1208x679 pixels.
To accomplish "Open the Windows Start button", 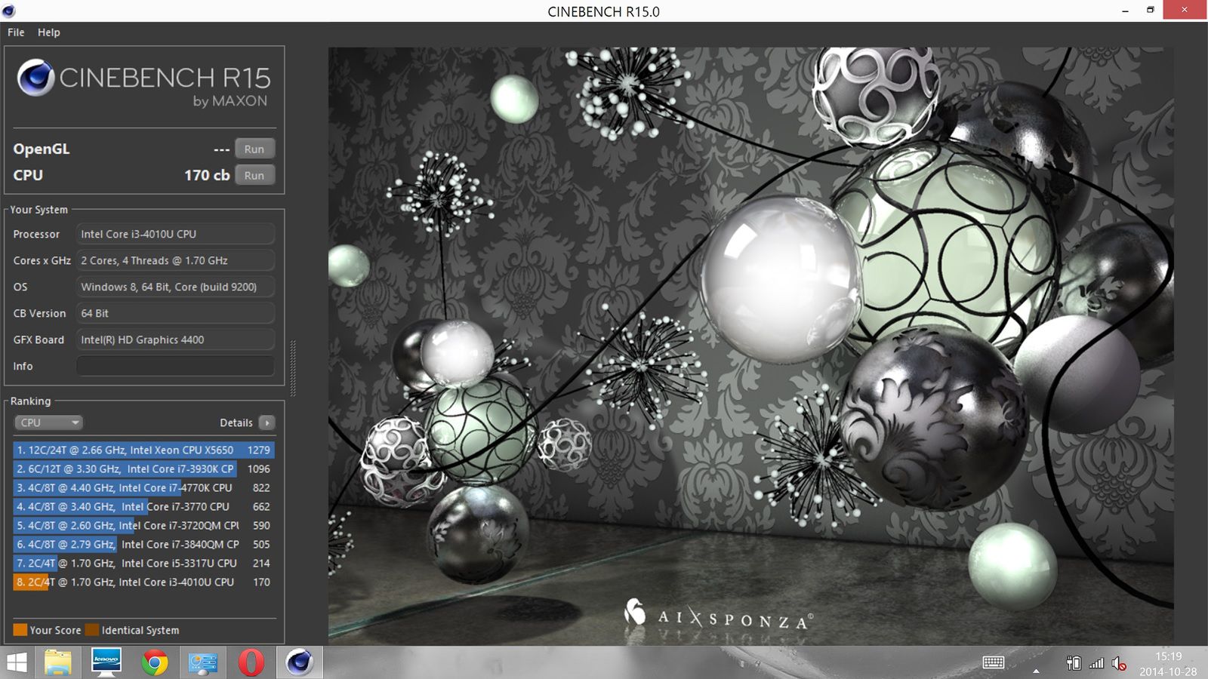I will pyautogui.click(x=17, y=663).
